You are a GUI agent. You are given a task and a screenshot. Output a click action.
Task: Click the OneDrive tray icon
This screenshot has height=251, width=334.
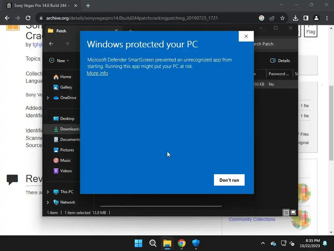(x=273, y=243)
